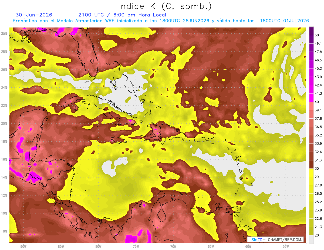This screenshot has height=250, width=324.
Task: Click the longitude label "80W"
Action: pos(98,246)
